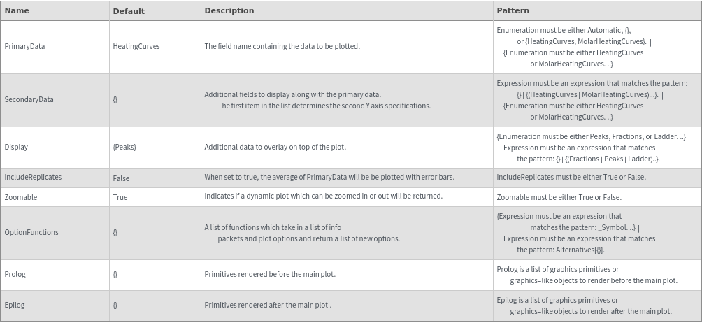Click the PrimaryData description text

(x=282, y=46)
